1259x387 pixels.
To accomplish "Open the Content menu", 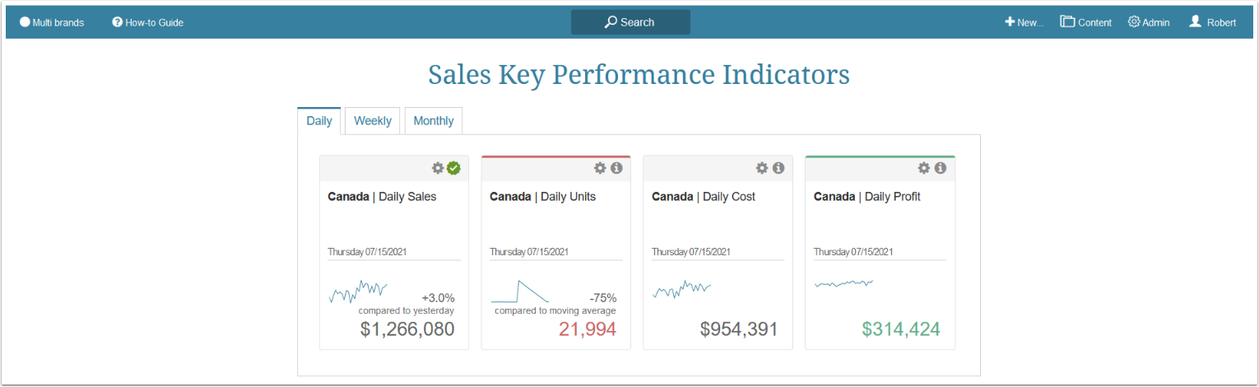I will [1086, 22].
